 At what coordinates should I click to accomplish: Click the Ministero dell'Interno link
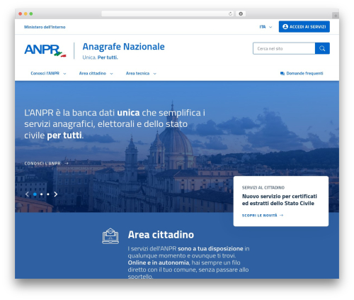coord(45,27)
